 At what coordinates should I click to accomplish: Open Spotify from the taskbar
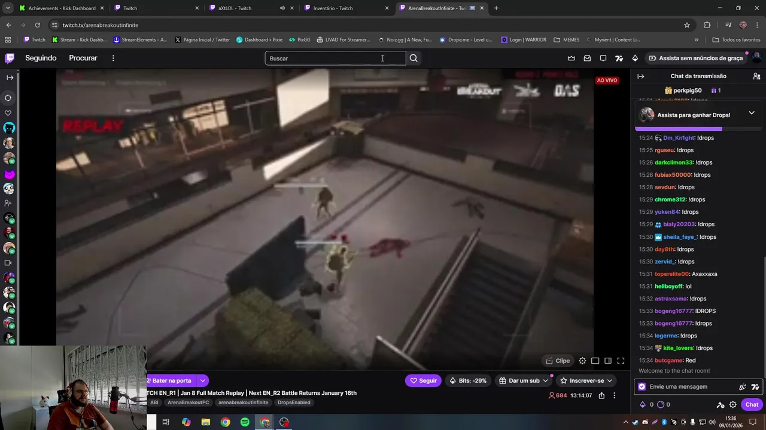click(245, 422)
